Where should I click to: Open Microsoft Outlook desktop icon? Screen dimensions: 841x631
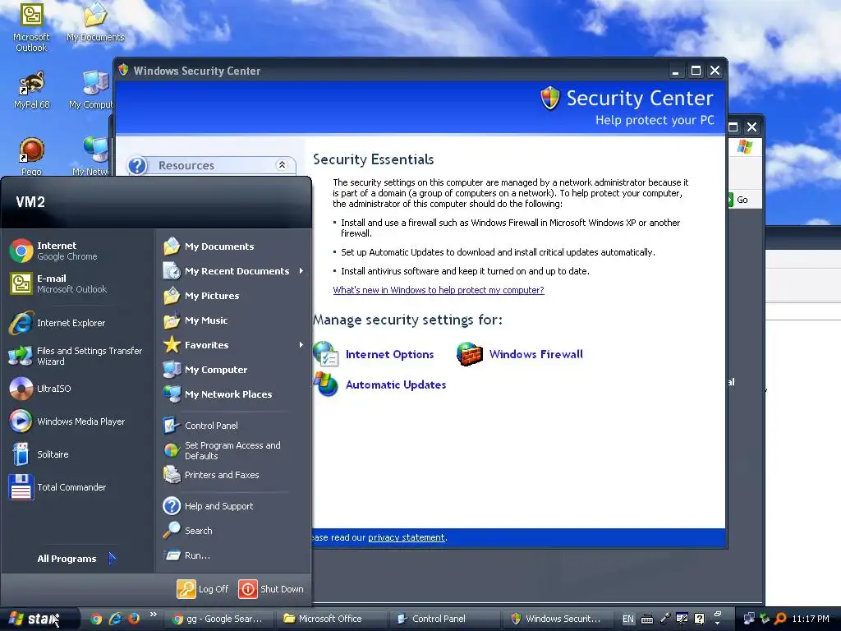click(31, 27)
